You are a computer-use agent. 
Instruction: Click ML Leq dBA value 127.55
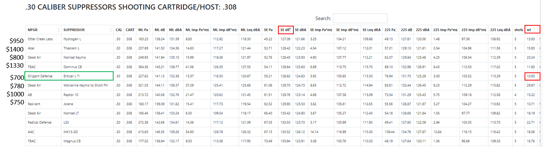250,67
